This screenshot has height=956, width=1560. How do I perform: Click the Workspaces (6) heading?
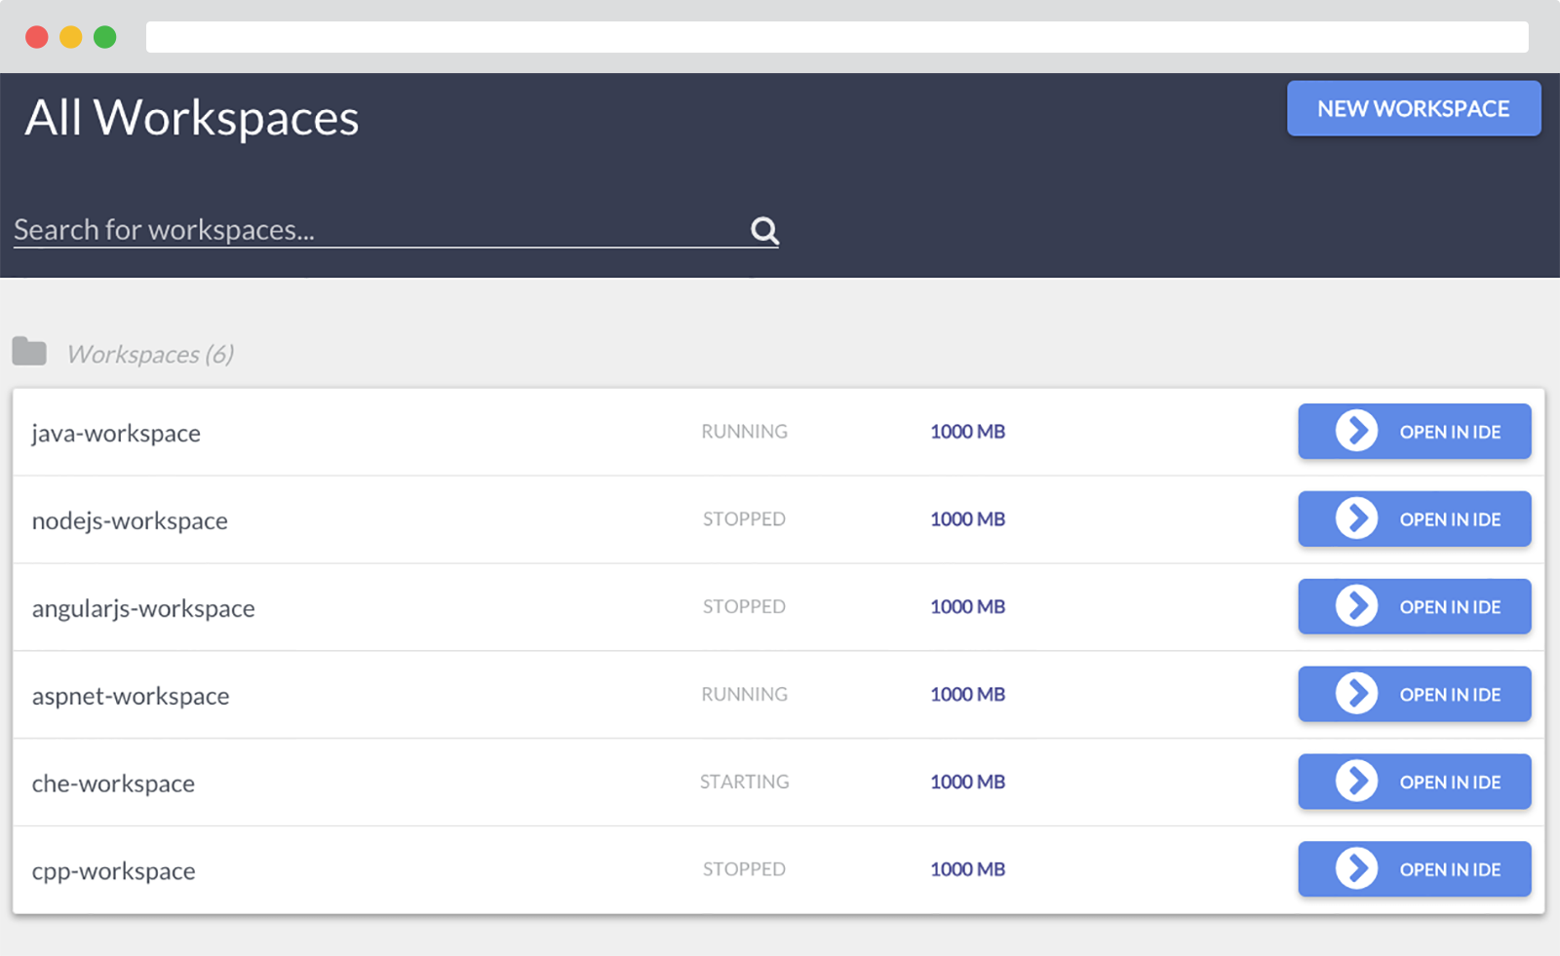(x=150, y=354)
